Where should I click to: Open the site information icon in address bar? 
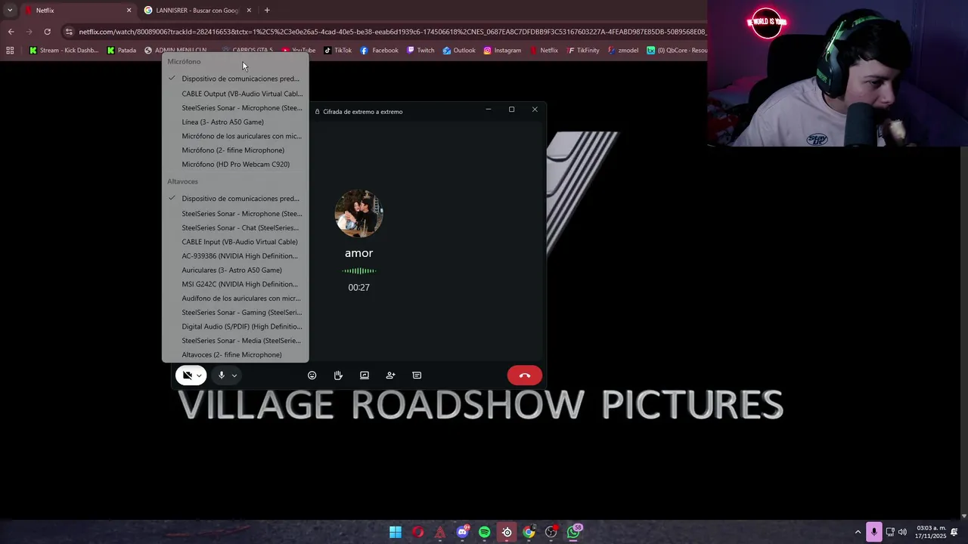point(69,32)
